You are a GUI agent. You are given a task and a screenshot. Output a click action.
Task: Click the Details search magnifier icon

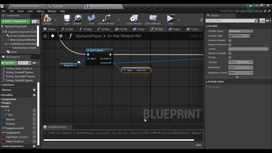[256, 21]
